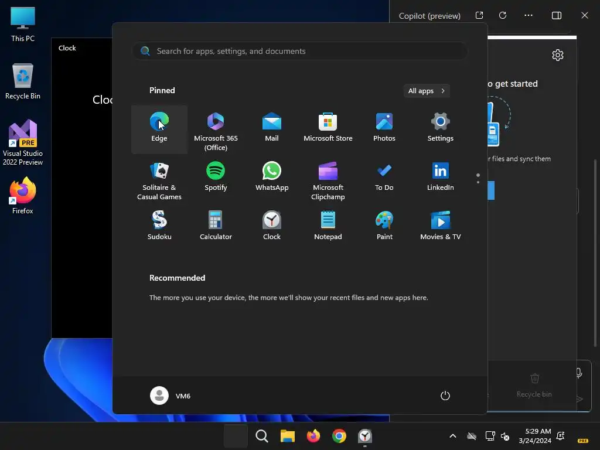Click the Copilot microphone icon

pos(579,373)
